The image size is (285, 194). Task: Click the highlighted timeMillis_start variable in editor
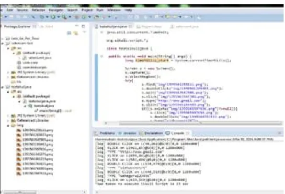pos(152,61)
